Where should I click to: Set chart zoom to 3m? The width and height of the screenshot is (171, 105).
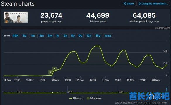pyautogui.click(x=42, y=36)
